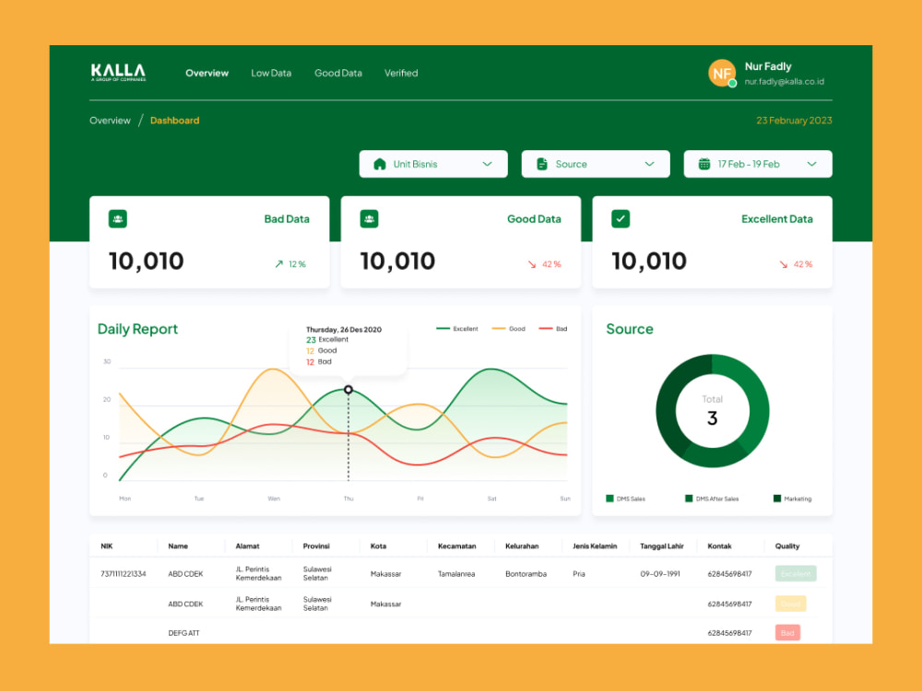The width and height of the screenshot is (922, 691).
Task: Switch to the Good Data nav tab
Action: 338,73
